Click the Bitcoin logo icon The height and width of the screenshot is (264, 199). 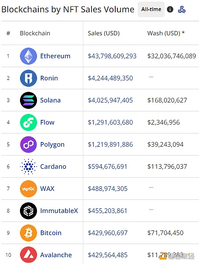click(x=28, y=233)
